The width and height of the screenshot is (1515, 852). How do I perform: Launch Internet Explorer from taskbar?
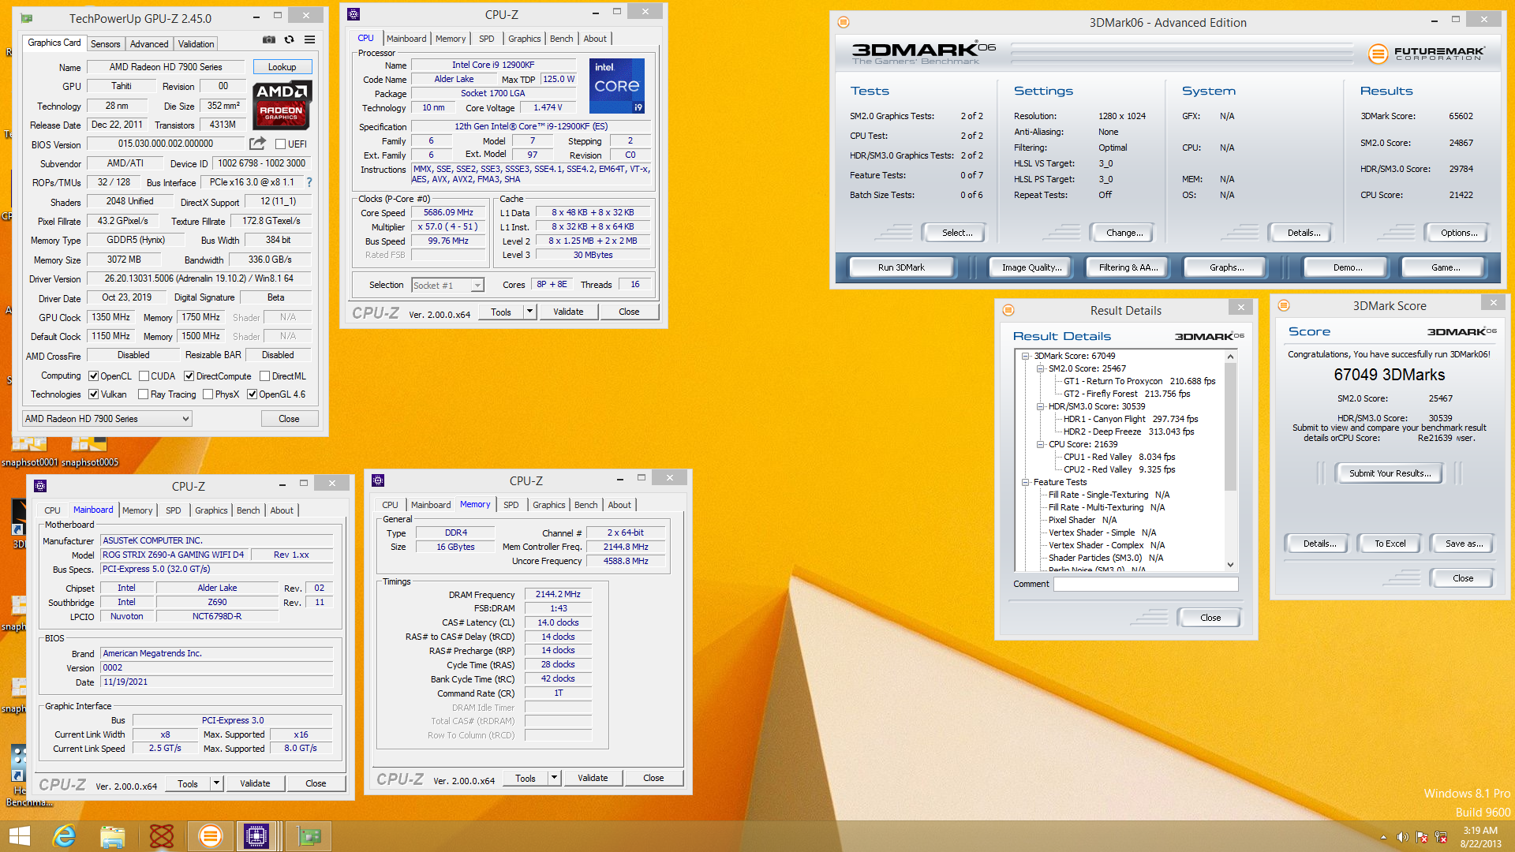coord(64,836)
